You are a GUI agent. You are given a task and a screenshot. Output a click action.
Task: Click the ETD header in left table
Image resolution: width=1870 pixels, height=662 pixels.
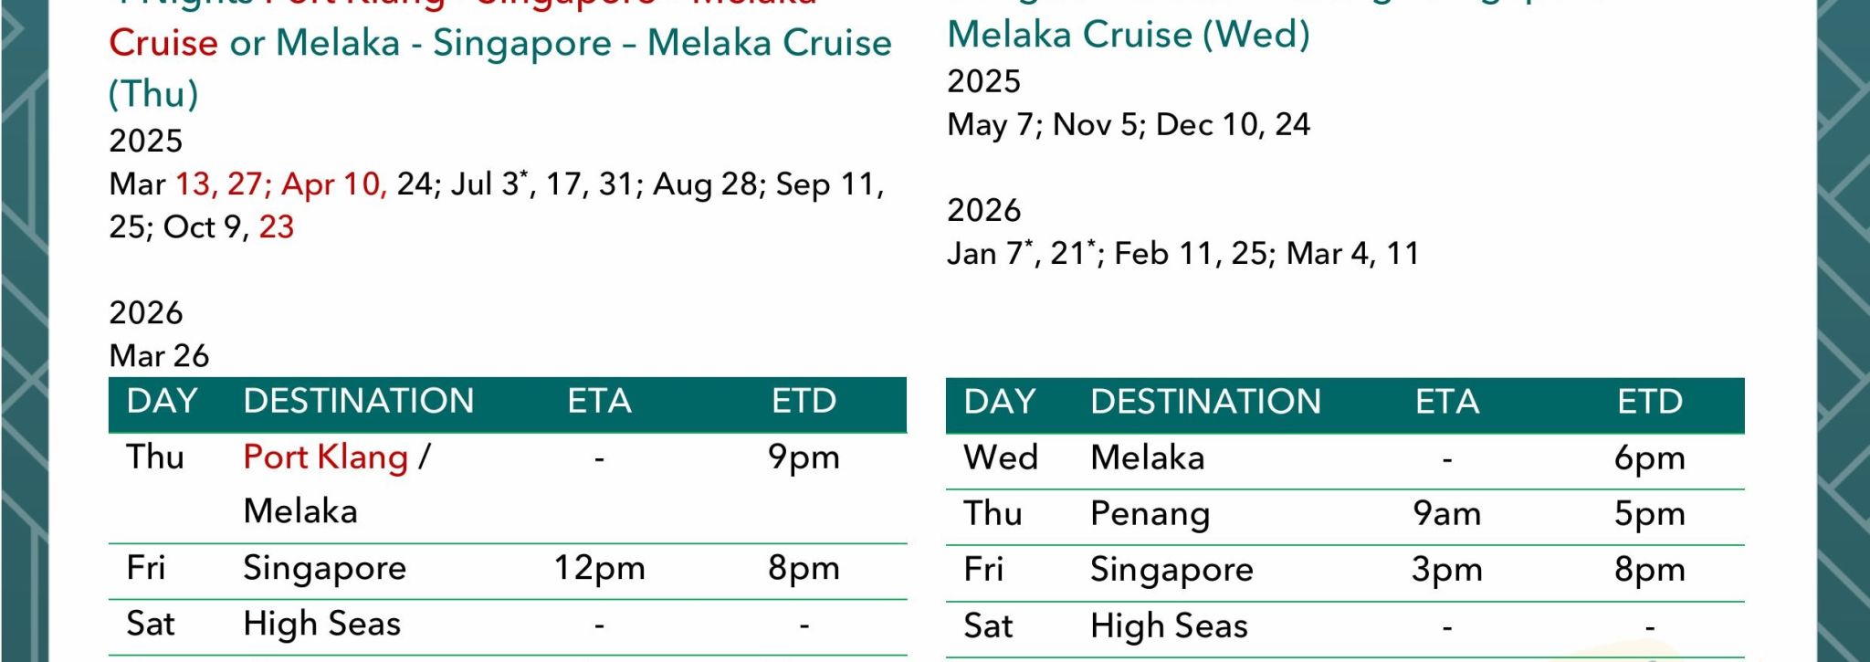[x=804, y=401]
